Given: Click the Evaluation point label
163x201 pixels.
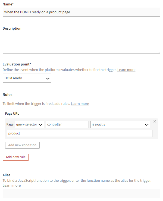Looking at the screenshot, I should [17, 64].
